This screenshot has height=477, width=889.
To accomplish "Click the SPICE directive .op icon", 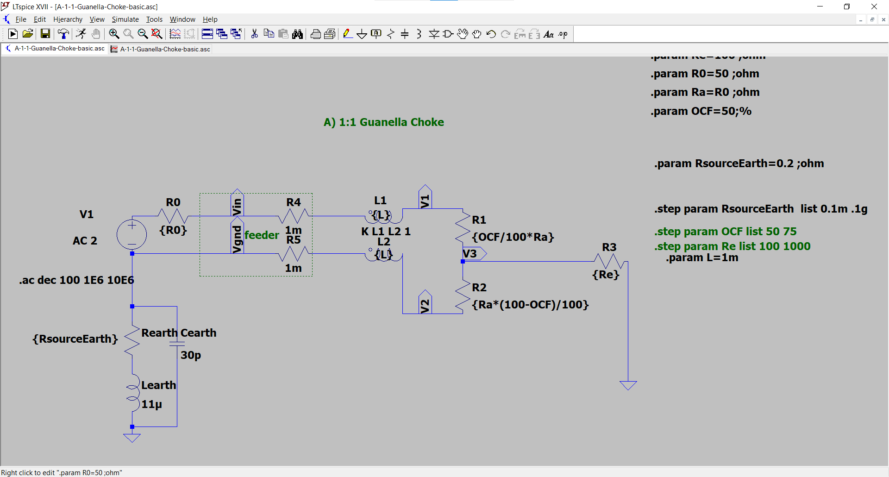I will (563, 34).
